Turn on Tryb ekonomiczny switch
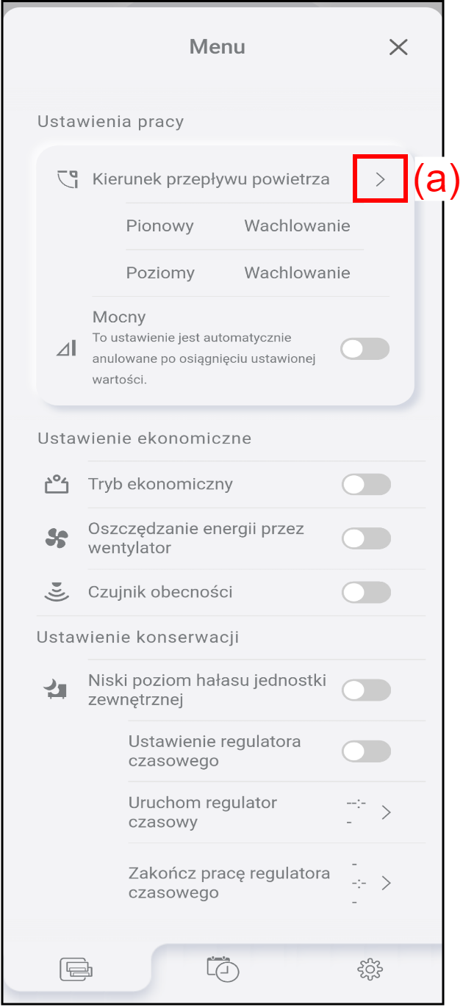463x1007 pixels. (x=366, y=485)
